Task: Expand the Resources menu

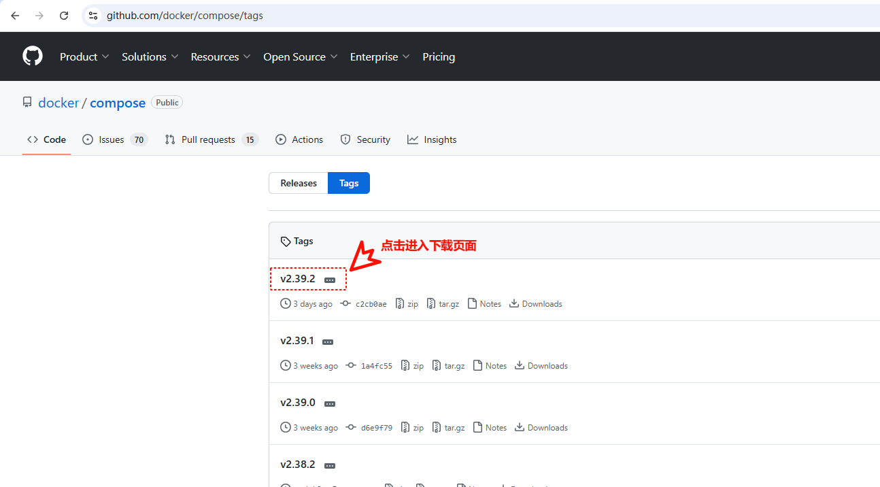Action: click(220, 57)
